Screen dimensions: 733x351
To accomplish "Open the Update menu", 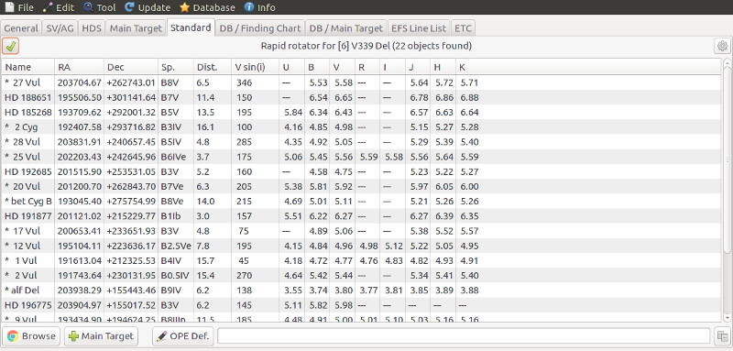I will (x=148, y=7).
